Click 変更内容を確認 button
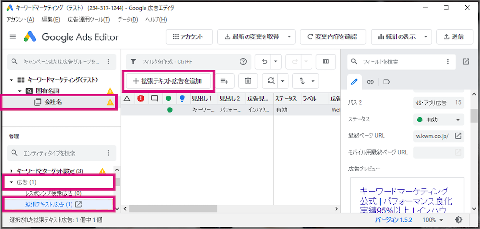Screen dimensions: 480x229 point(333,37)
